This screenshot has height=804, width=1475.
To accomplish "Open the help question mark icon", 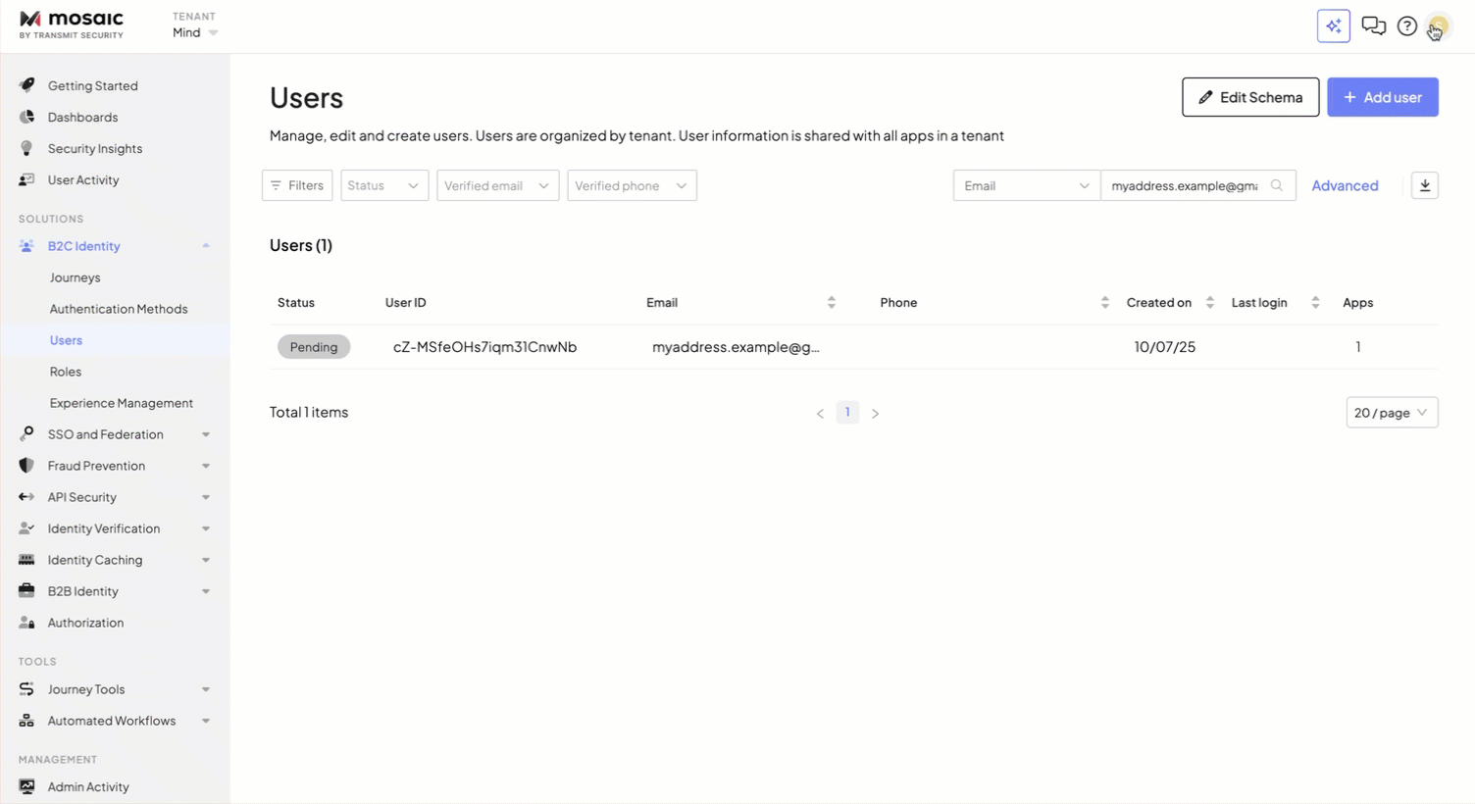I will (x=1406, y=26).
